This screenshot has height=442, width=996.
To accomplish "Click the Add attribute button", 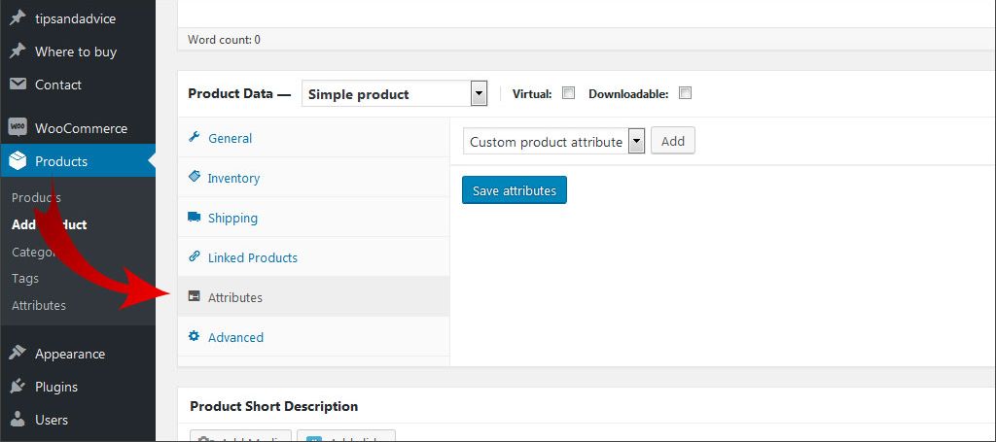I will click(672, 141).
